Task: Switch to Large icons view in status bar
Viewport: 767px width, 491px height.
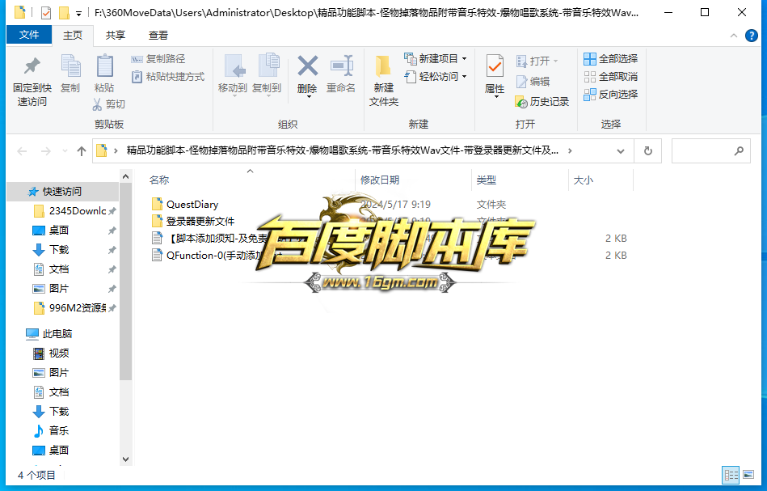Action: (748, 475)
